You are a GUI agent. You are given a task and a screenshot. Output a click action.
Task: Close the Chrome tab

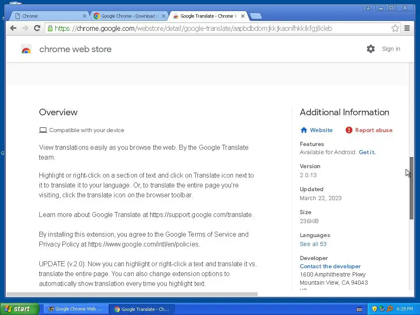[x=84, y=16]
